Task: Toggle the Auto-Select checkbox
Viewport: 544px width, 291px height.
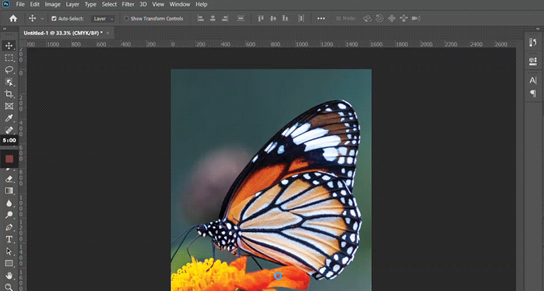Action: [54, 19]
